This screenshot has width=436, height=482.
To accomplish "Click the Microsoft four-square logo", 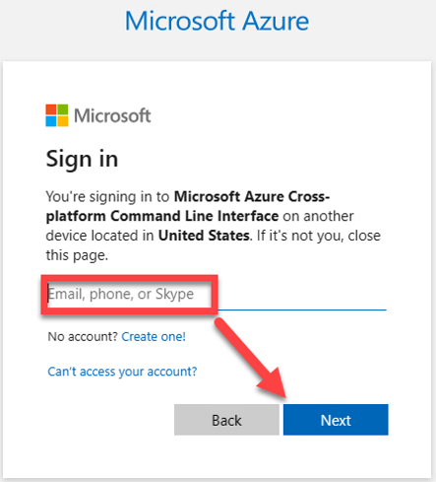I will (x=57, y=115).
